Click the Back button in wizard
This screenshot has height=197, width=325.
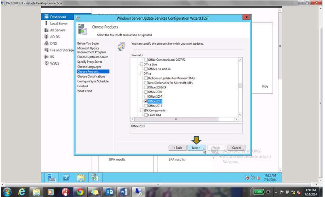[177, 148]
